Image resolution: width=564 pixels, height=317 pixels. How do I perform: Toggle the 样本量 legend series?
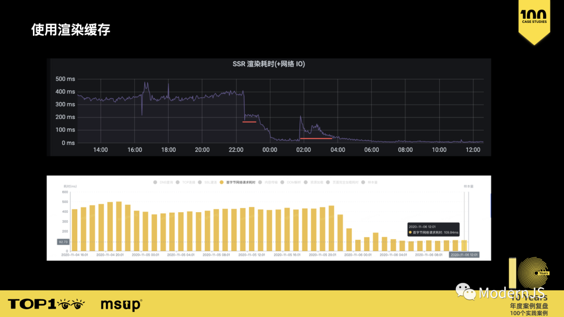pos(369,182)
